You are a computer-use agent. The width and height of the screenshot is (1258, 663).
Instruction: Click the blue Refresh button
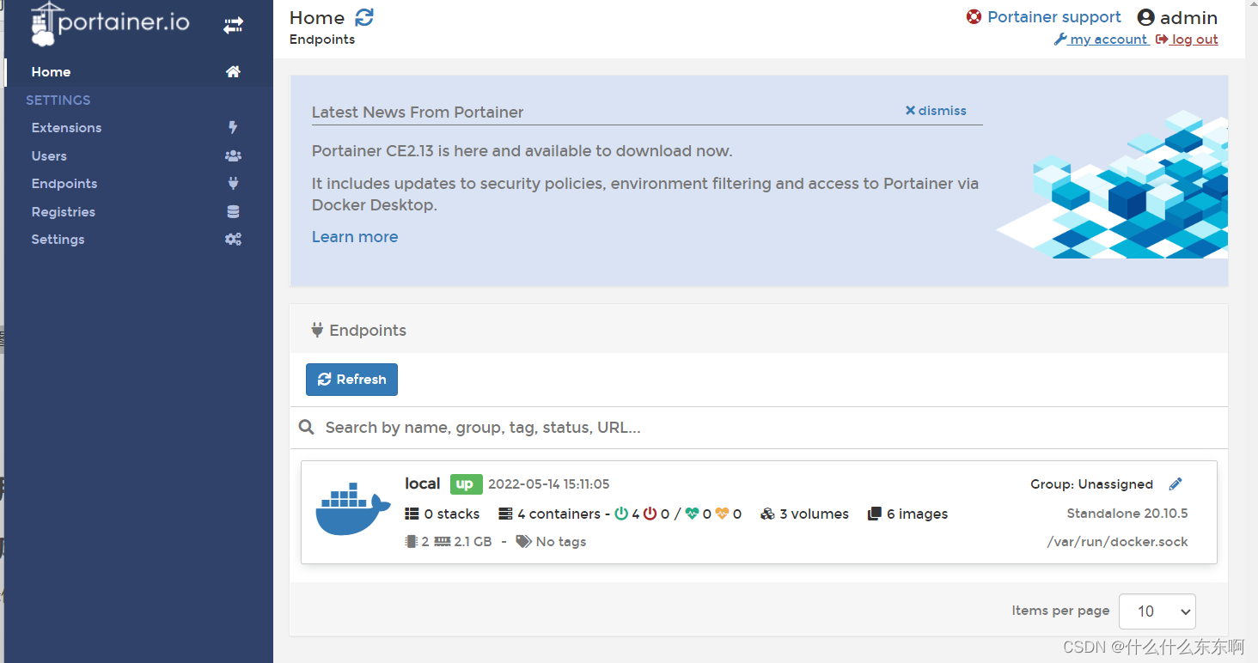(351, 380)
